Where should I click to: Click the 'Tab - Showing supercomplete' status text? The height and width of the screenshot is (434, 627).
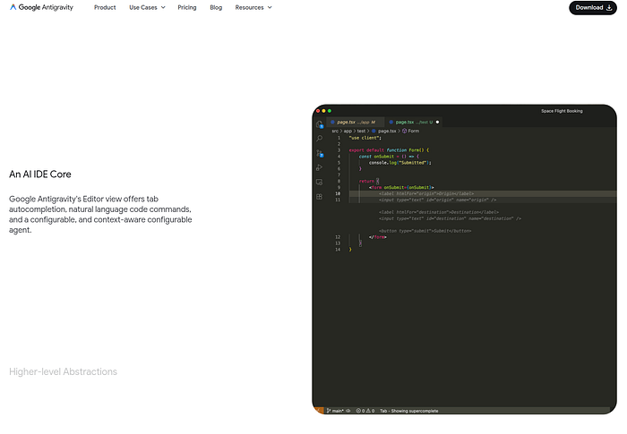[409, 410]
